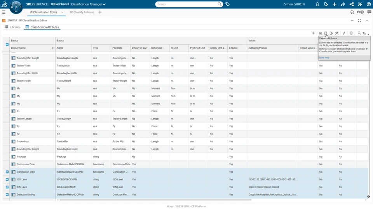This screenshot has width=373, height=210.
Task: Click the Export Attributes toolbar icon
Action: tap(326, 33)
